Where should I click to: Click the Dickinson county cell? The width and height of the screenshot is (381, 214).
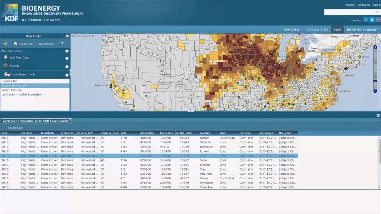coord(209,147)
